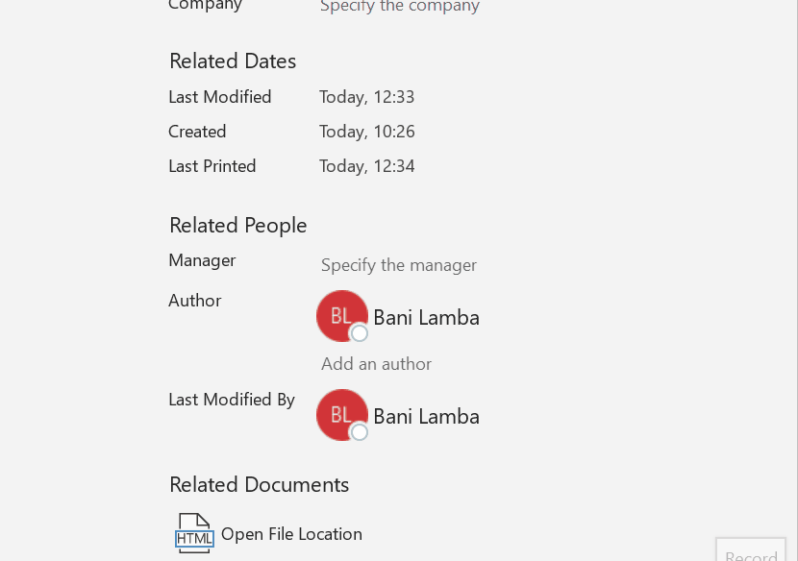Click the Author's presence status circle
Viewport: 798px width, 561px height.
click(x=360, y=333)
